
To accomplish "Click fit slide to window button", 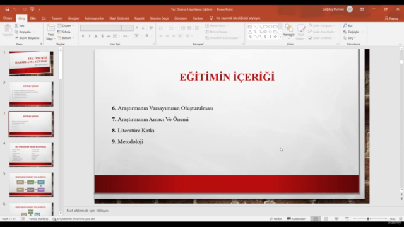I will tap(401, 219).
